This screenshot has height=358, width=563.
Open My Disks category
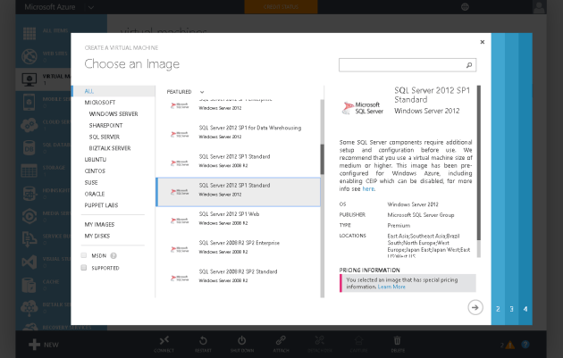tap(97, 236)
